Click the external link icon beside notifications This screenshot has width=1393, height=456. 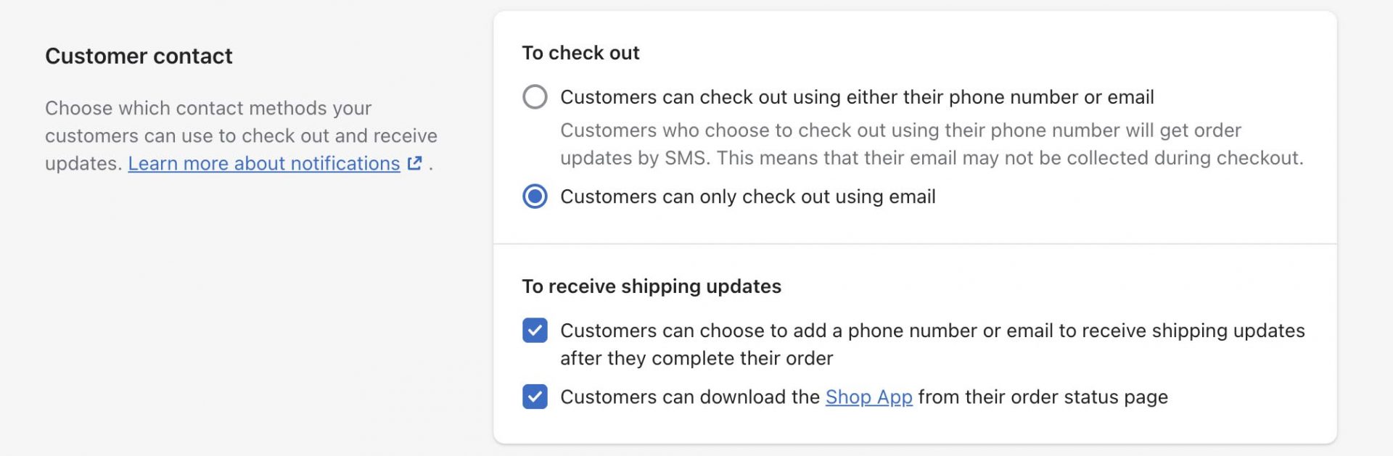click(x=415, y=163)
